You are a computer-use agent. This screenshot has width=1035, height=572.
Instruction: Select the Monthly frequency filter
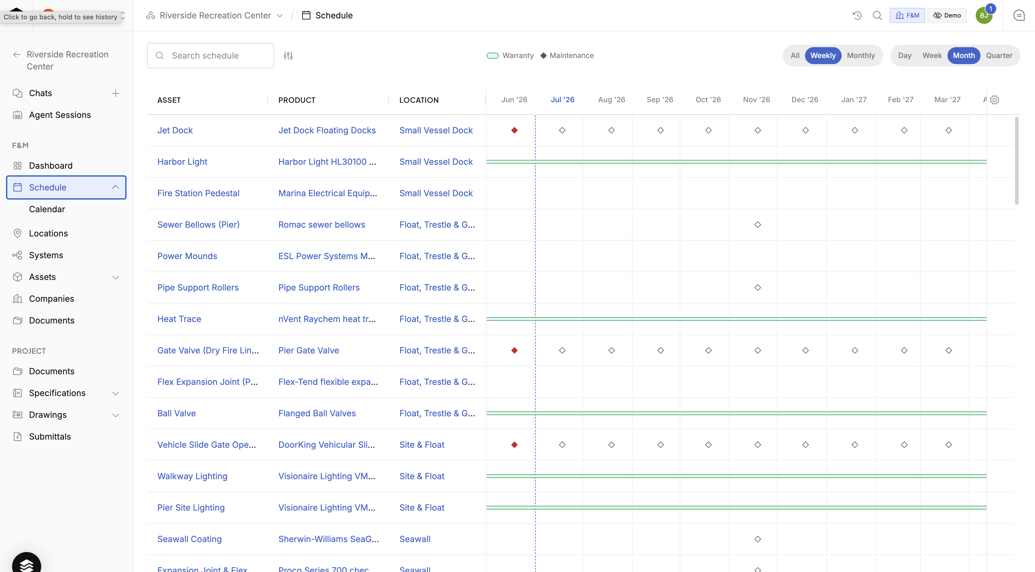tap(861, 56)
